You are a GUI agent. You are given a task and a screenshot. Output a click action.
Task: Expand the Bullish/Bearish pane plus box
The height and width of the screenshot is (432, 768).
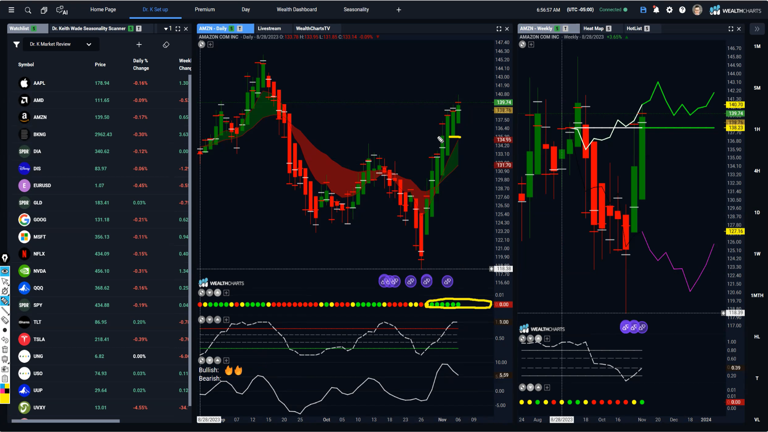226,360
